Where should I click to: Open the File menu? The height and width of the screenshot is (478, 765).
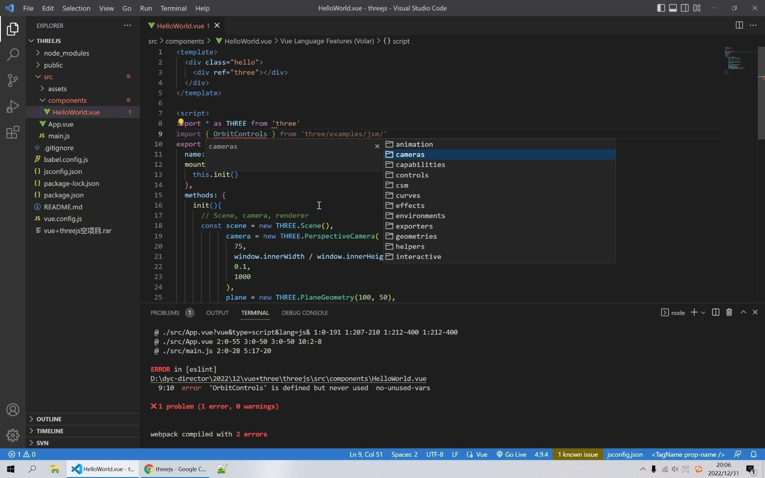tap(28, 8)
